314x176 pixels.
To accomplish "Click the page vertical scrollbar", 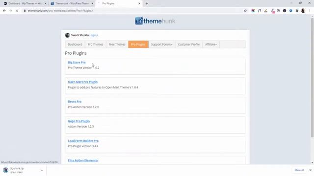I will [x=312, y=78].
